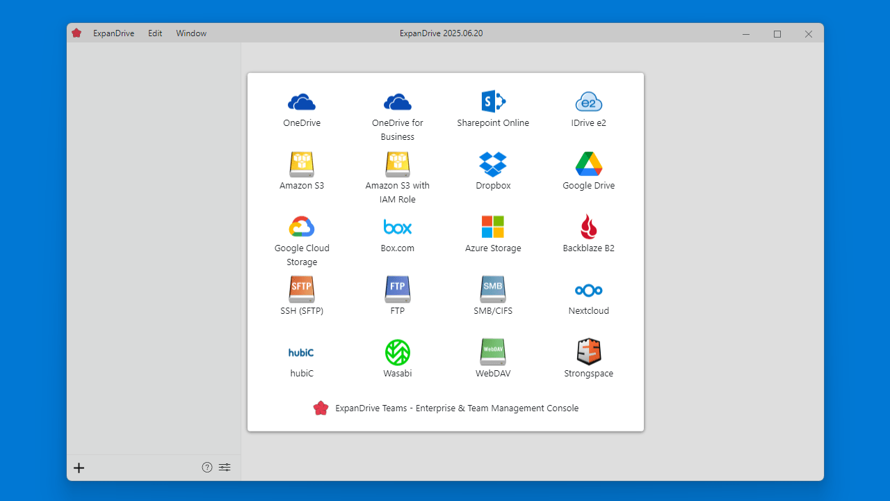The image size is (890, 501).
Task: Select the FTP drive icon
Action: 398,289
